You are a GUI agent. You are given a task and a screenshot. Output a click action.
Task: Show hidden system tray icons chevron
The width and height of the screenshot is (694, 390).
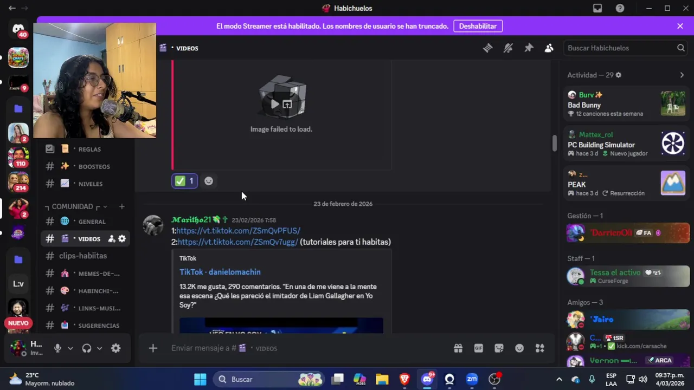point(559,379)
